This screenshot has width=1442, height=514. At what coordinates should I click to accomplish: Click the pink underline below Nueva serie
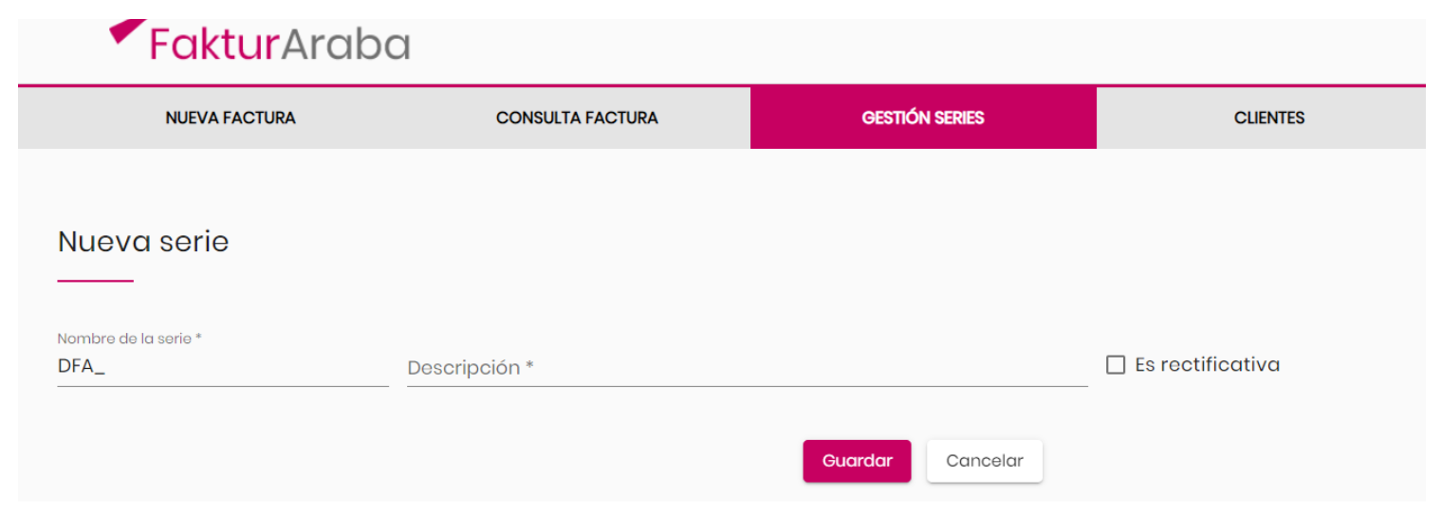pos(95,281)
